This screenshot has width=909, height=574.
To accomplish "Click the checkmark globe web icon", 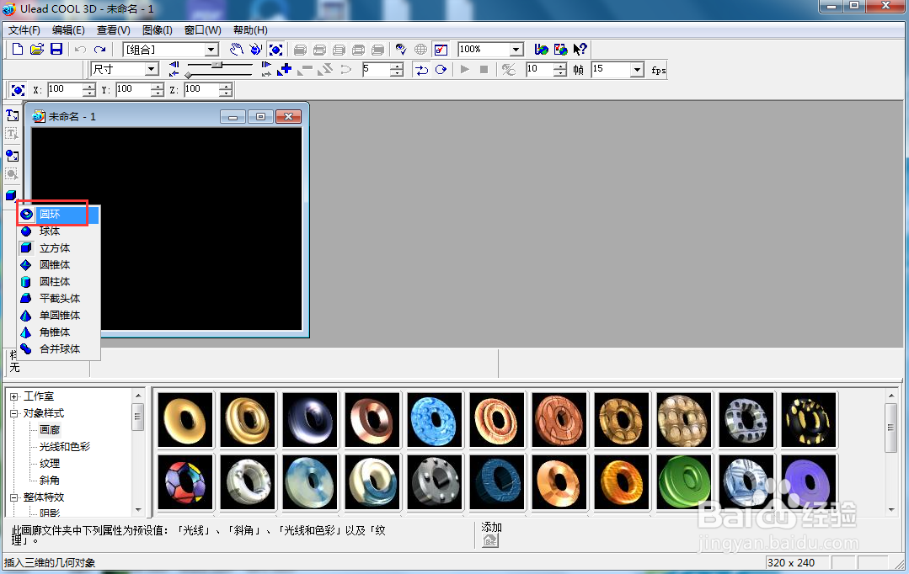I will (560, 50).
